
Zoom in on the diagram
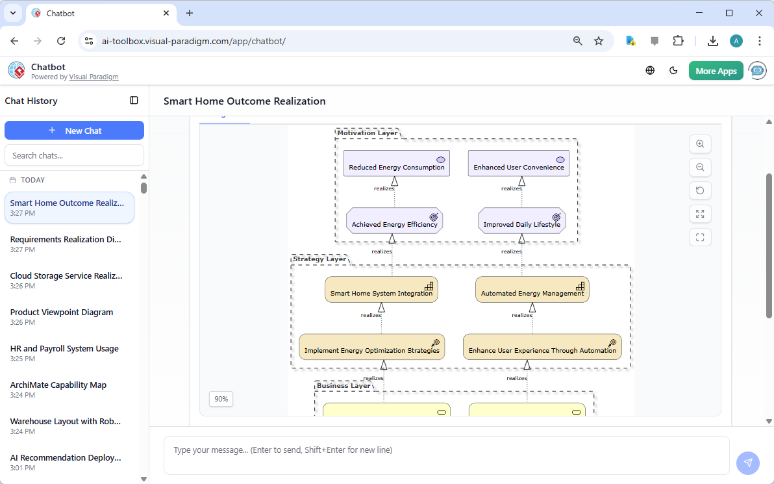coord(700,144)
